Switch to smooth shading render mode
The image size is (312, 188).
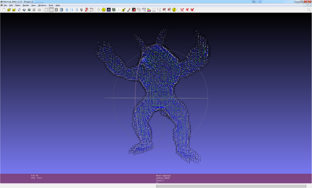tap(76, 10)
